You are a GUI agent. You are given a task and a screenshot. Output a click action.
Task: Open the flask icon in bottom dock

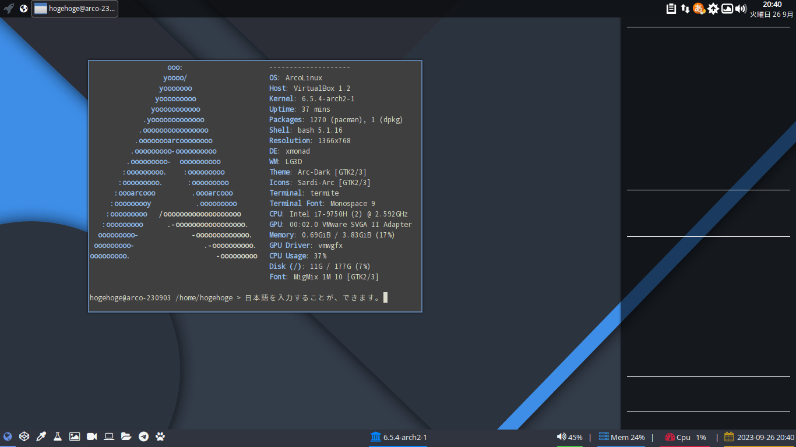pos(58,437)
